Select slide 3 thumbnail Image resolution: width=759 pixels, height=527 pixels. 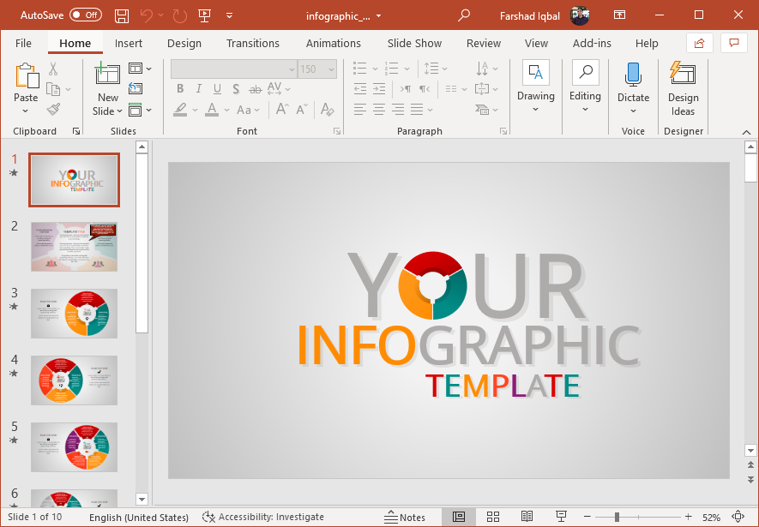tap(75, 314)
